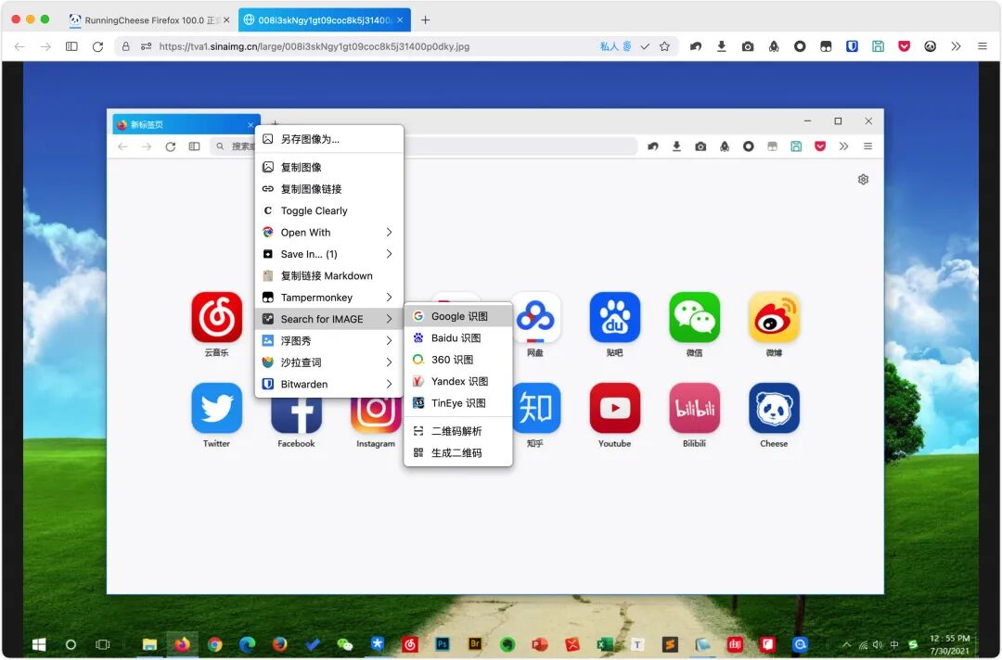Open the Youtube shortcut tile
Viewport: 1002px width, 660px height.
[x=615, y=409]
